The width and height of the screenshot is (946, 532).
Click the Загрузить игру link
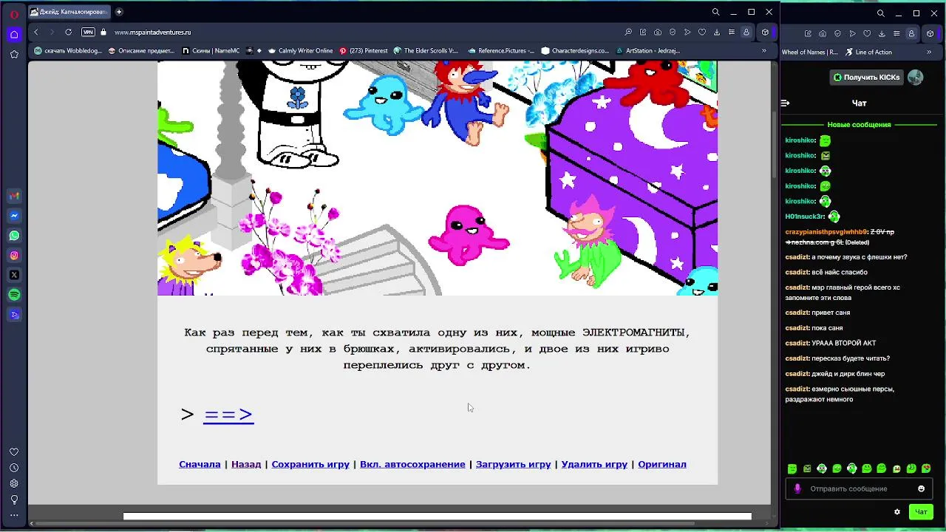(x=514, y=464)
